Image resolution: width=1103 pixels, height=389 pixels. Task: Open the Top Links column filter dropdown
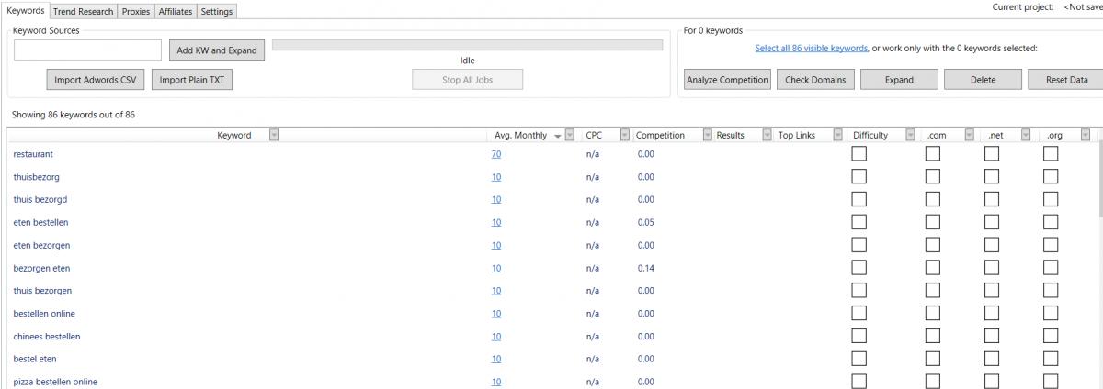point(837,136)
